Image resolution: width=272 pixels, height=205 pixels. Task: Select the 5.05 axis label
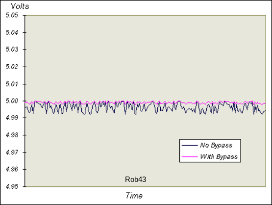[12, 15]
